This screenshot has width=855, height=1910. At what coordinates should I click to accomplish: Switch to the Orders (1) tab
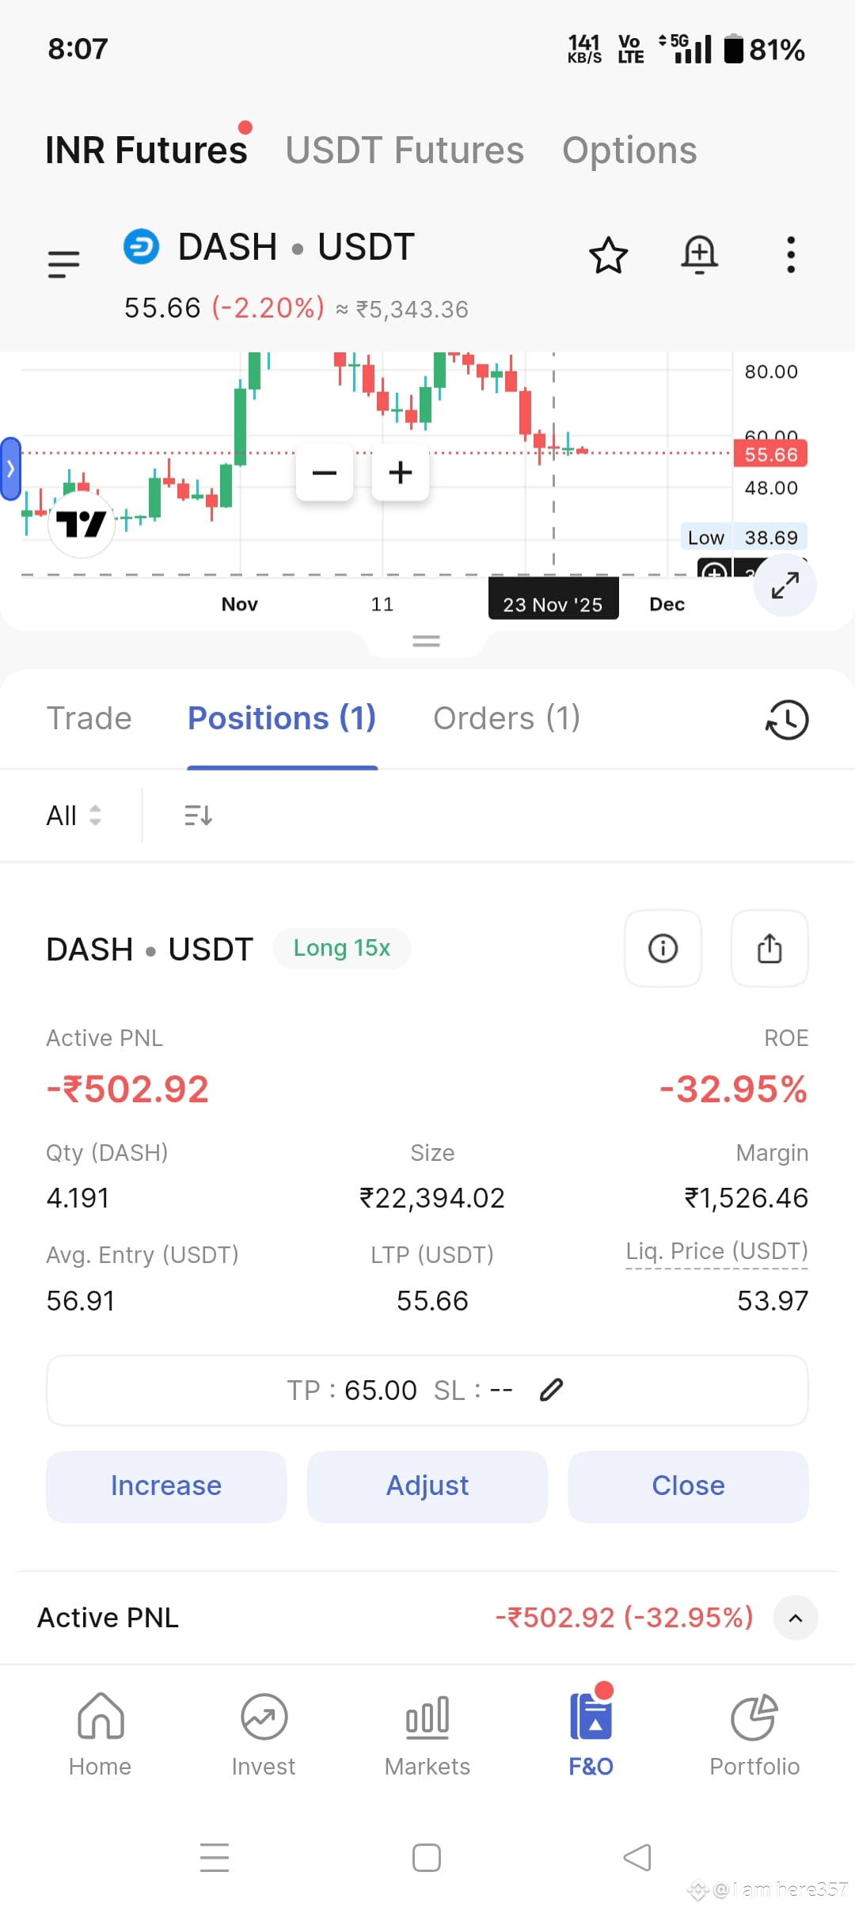coord(507,718)
